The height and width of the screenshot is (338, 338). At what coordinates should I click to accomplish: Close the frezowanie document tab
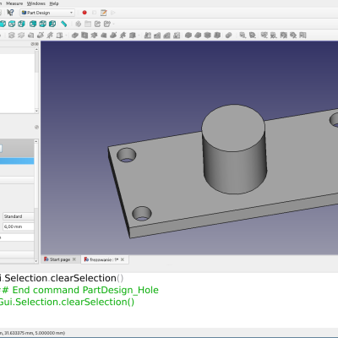click(x=123, y=259)
